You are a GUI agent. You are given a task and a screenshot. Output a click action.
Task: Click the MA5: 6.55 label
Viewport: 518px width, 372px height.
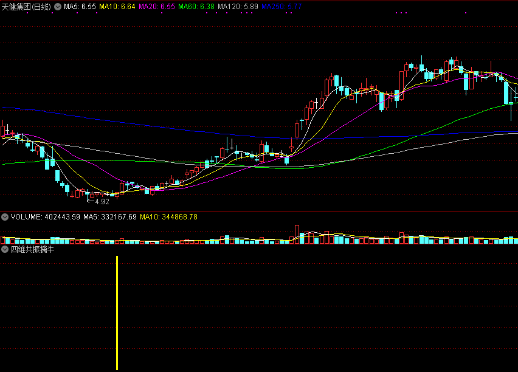pyautogui.click(x=80, y=7)
